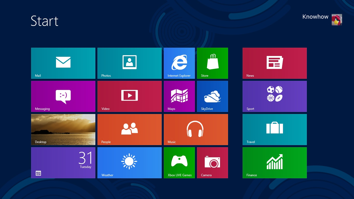Screen dimensions: 354x199
Task: Click the Internet Explorer tile label
Action: click(x=179, y=76)
